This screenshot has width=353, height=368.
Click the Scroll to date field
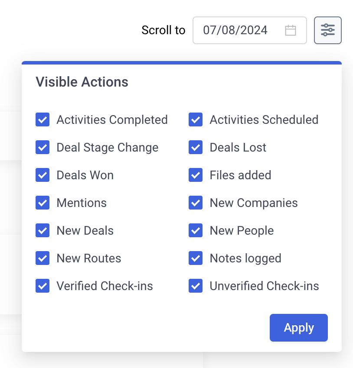click(x=250, y=30)
